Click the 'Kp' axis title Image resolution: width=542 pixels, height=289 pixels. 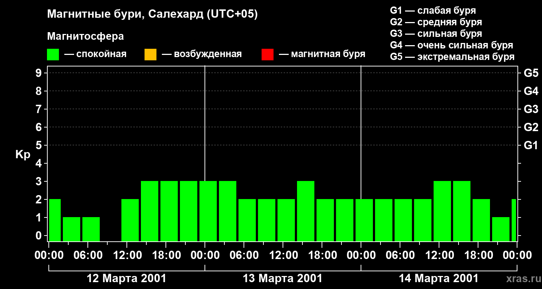23,155
